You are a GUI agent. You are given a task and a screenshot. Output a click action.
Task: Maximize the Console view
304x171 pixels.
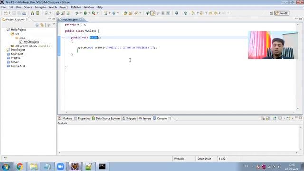pyautogui.click(x=300, y=118)
